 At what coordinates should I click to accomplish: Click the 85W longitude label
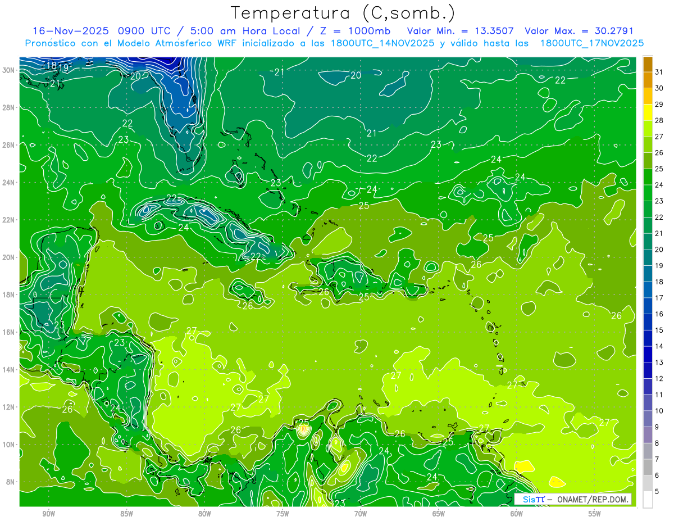126,513
